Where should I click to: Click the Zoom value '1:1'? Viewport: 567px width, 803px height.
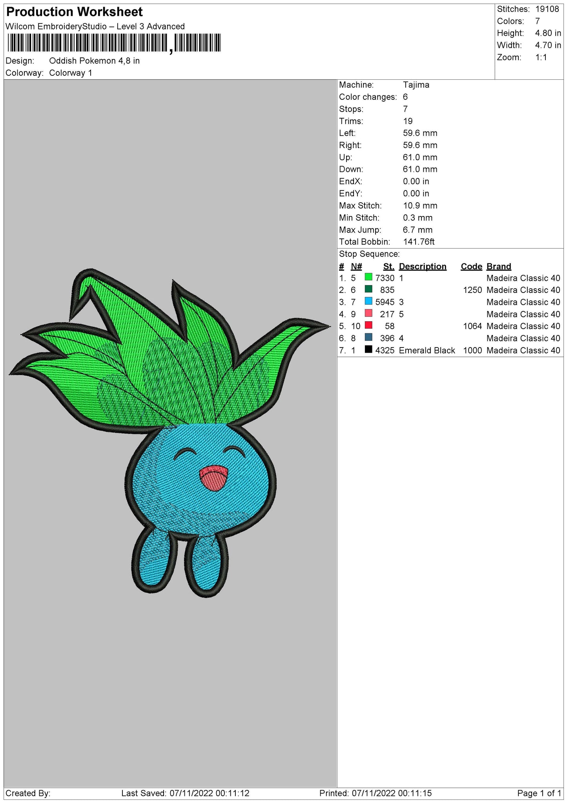click(x=541, y=58)
